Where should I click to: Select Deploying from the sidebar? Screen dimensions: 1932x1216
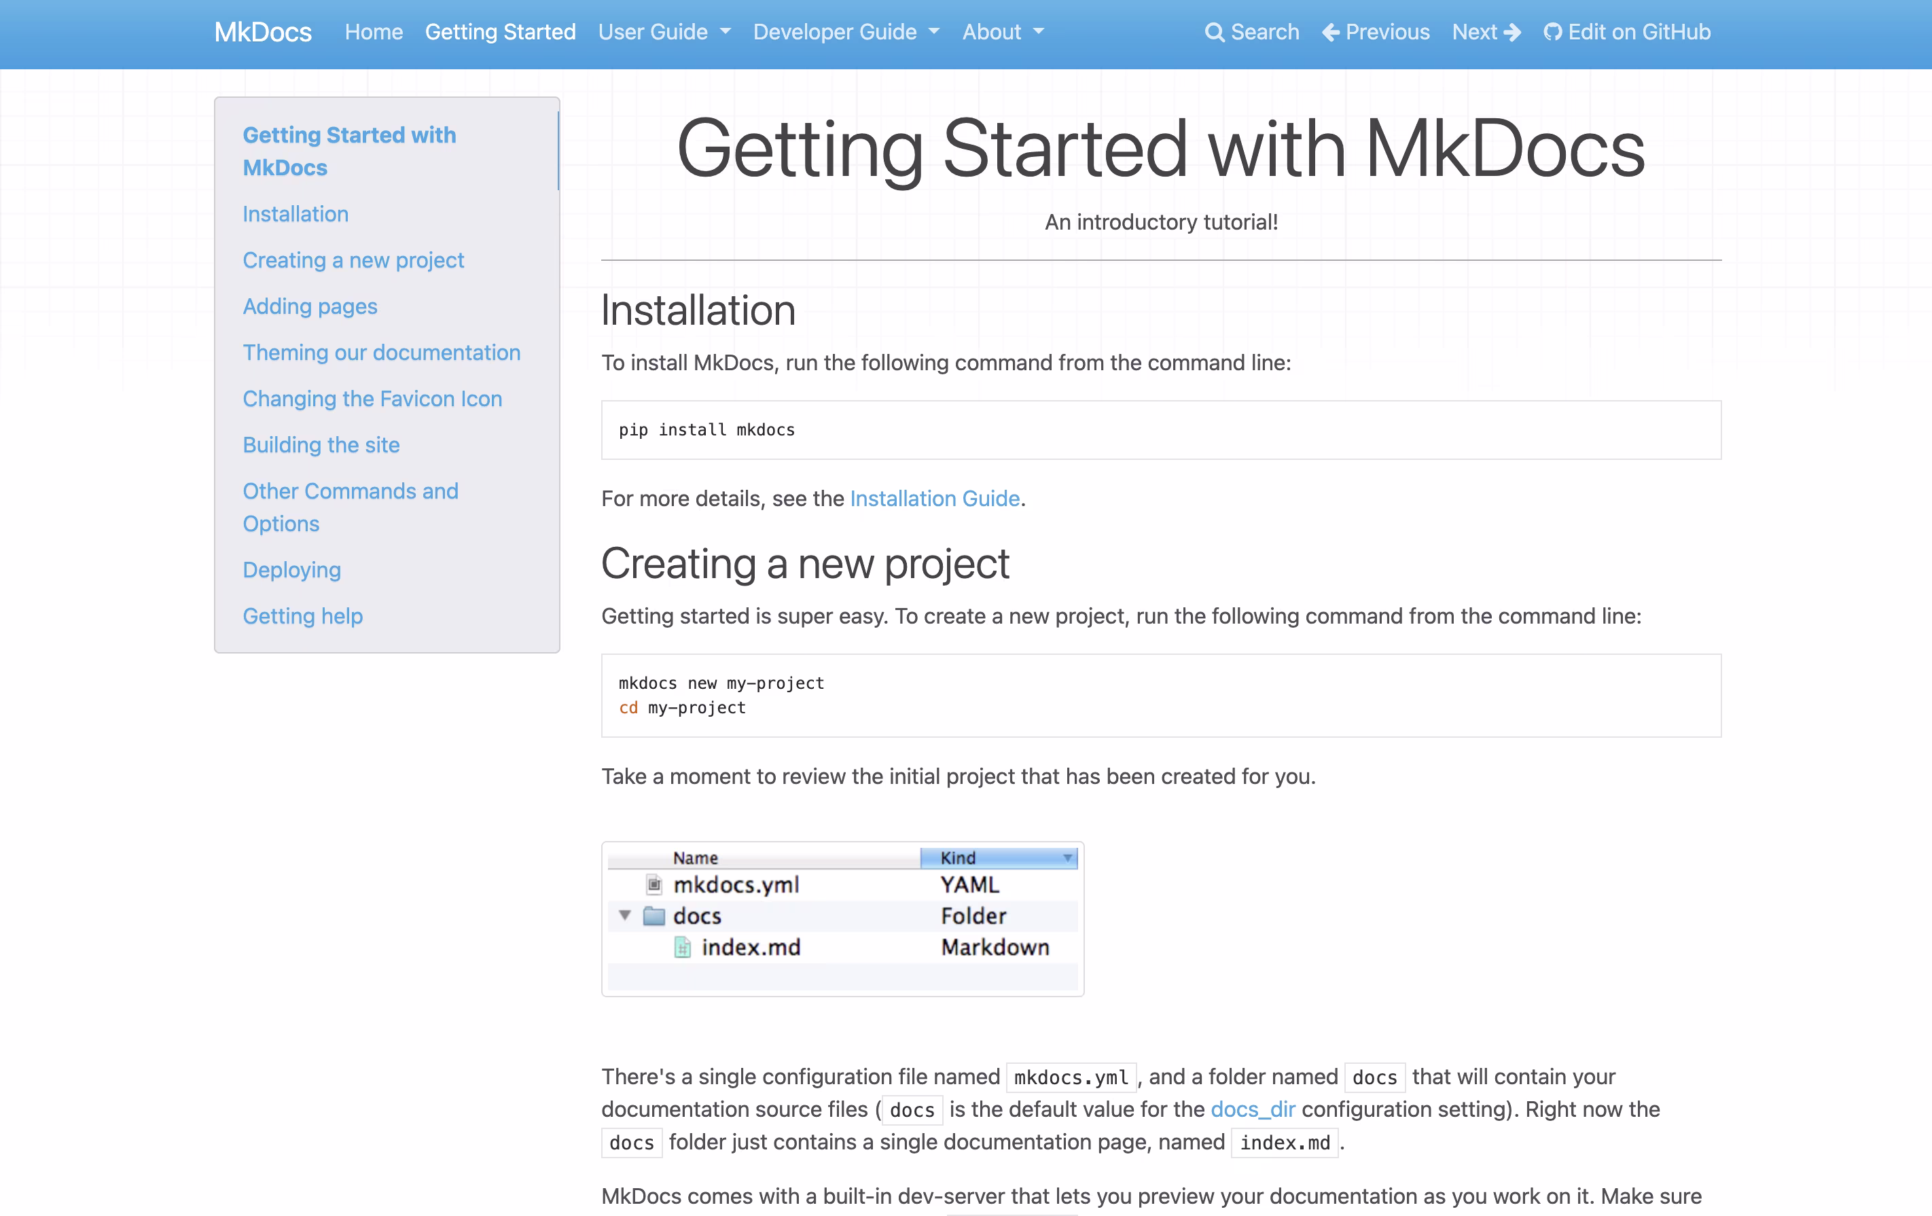(x=291, y=569)
